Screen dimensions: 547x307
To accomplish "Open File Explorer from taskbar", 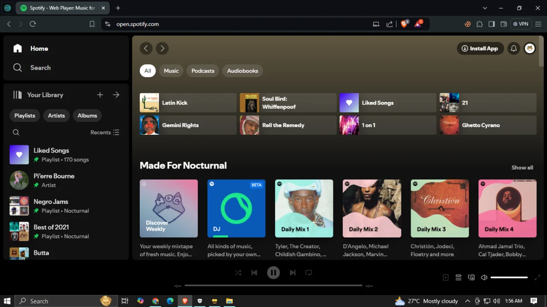I will 229,301.
